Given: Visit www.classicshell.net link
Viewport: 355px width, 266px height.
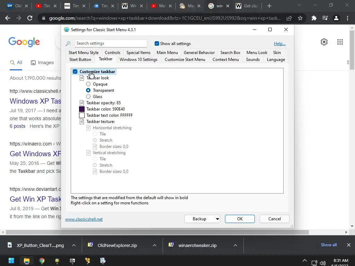Looking at the screenshot, I should click(84, 219).
